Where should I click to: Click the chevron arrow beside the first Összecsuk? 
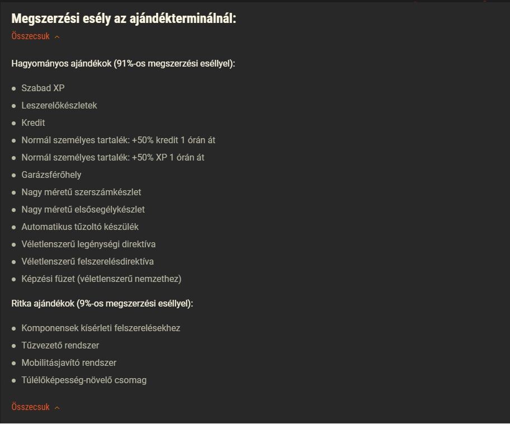57,37
